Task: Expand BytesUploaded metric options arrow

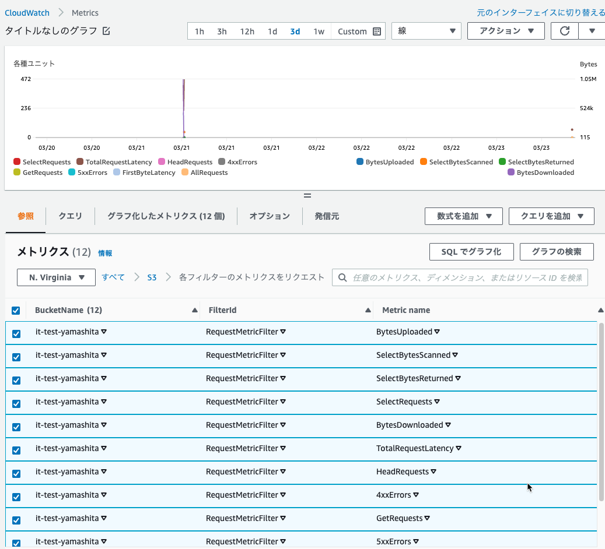Action: (437, 332)
